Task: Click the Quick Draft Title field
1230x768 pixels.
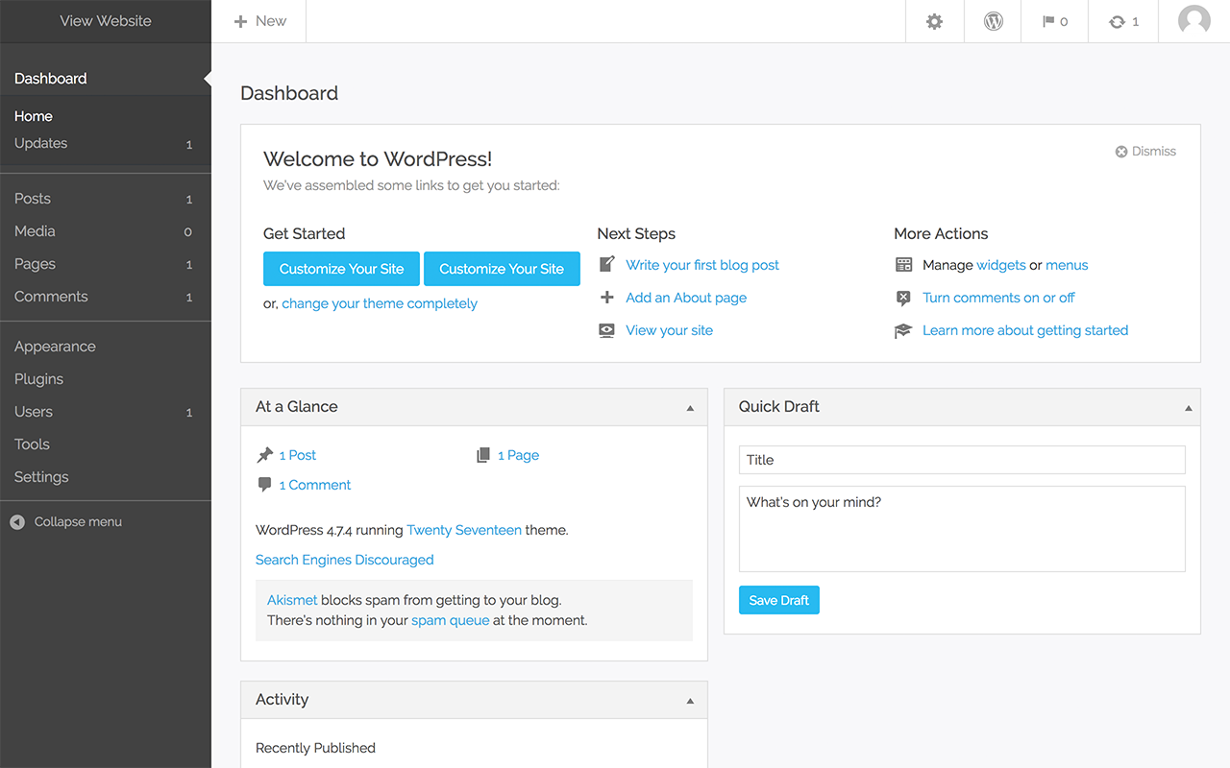Action: (961, 460)
